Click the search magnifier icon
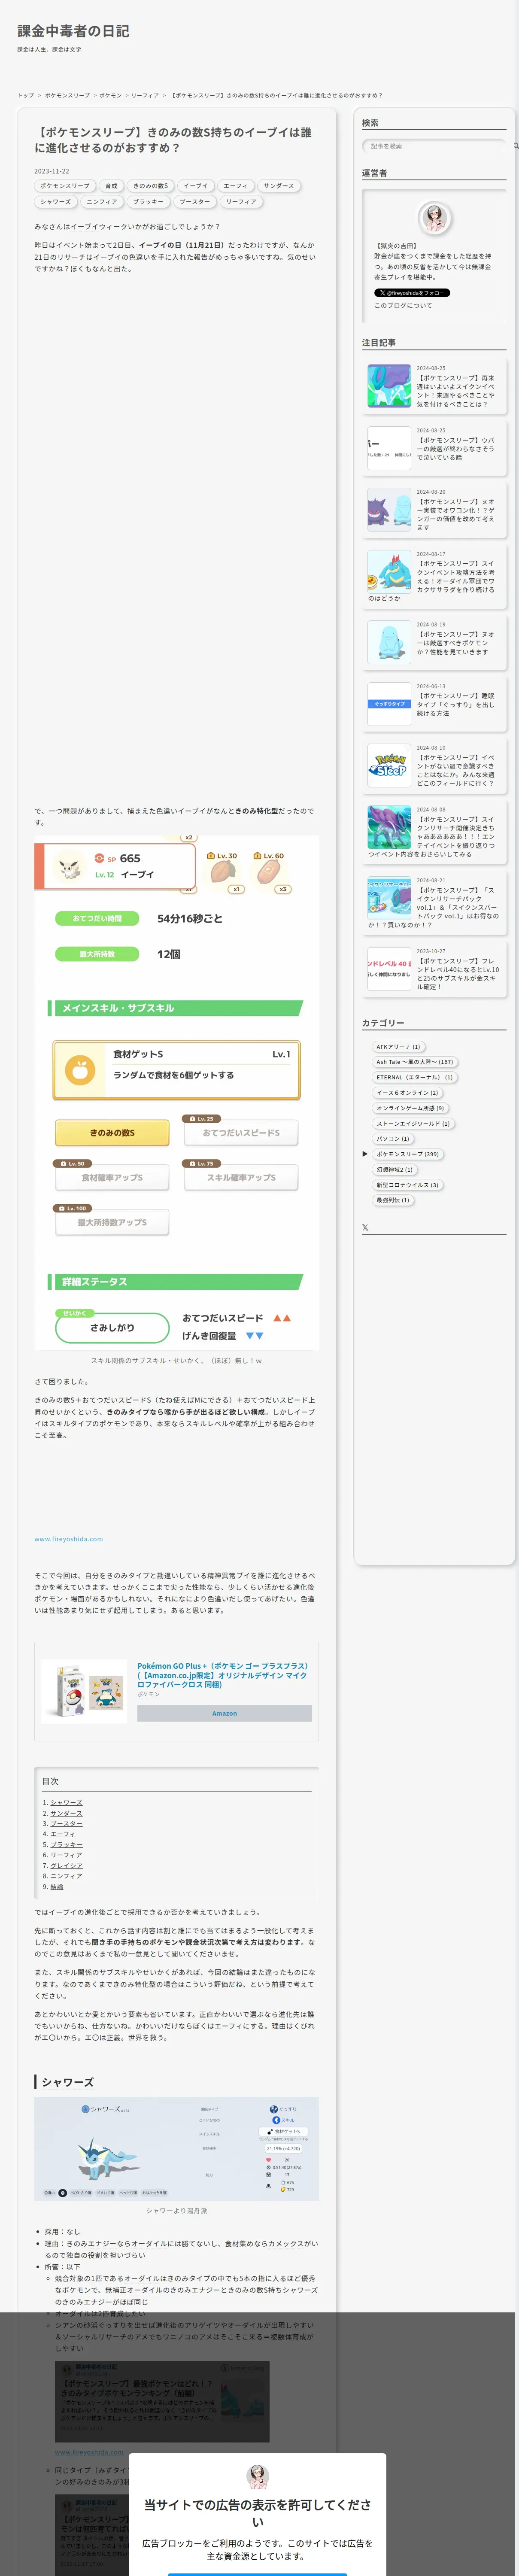Screen dimensions: 519x2576 click(516, 146)
